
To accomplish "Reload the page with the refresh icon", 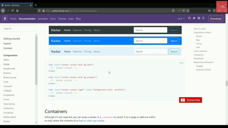I will click(x=13, y=11).
